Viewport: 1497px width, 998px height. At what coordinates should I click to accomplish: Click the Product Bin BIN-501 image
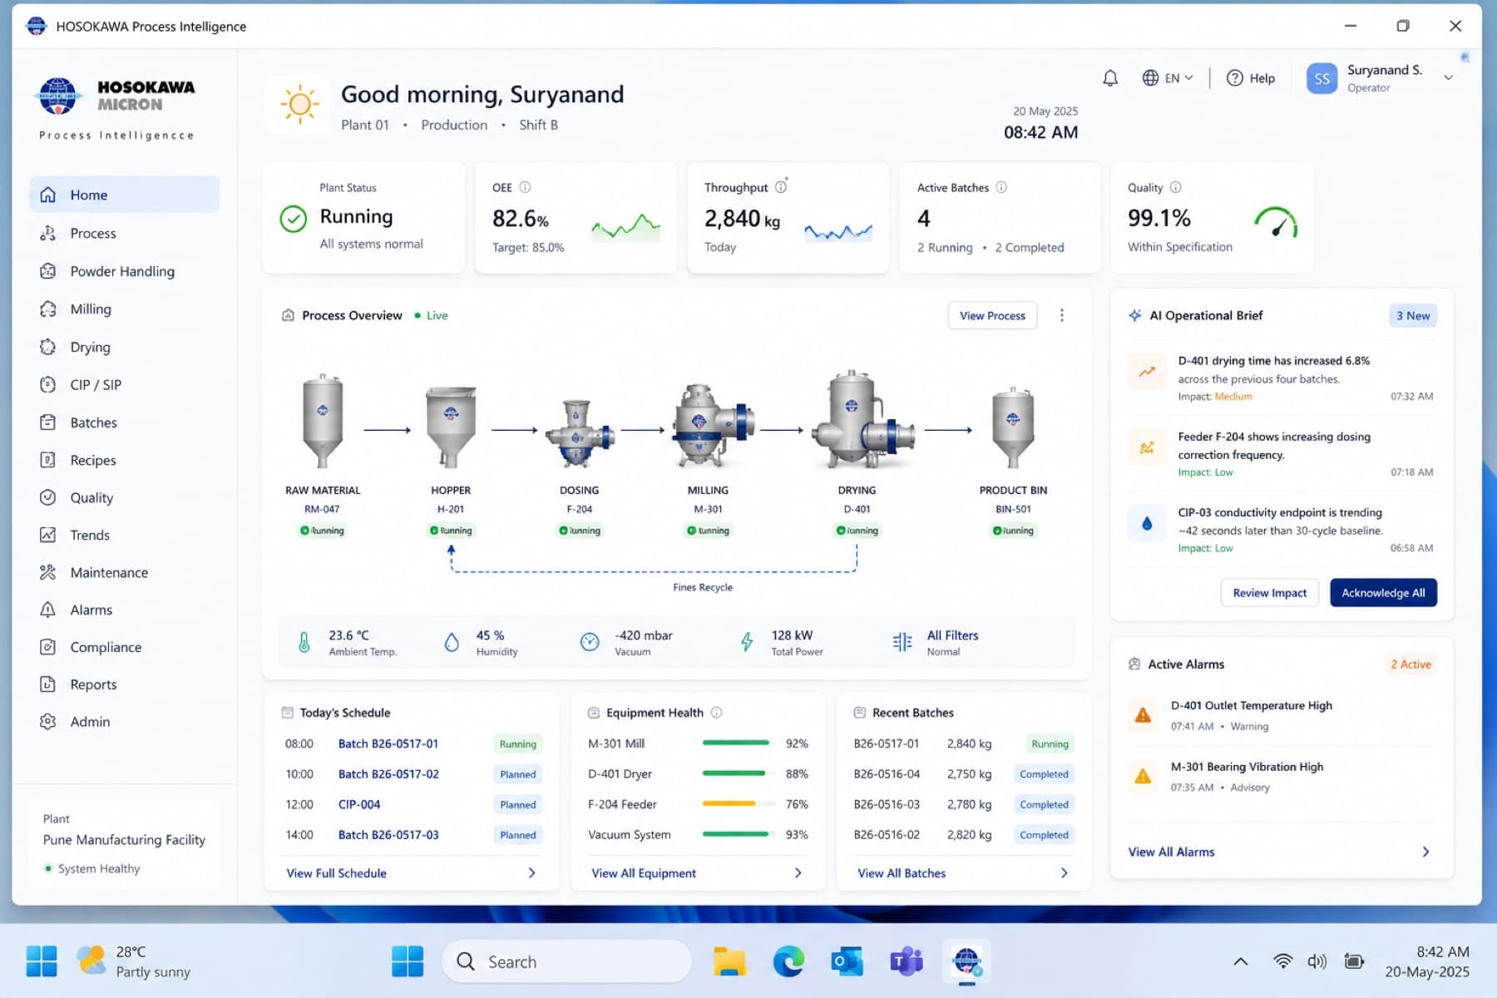point(1012,427)
